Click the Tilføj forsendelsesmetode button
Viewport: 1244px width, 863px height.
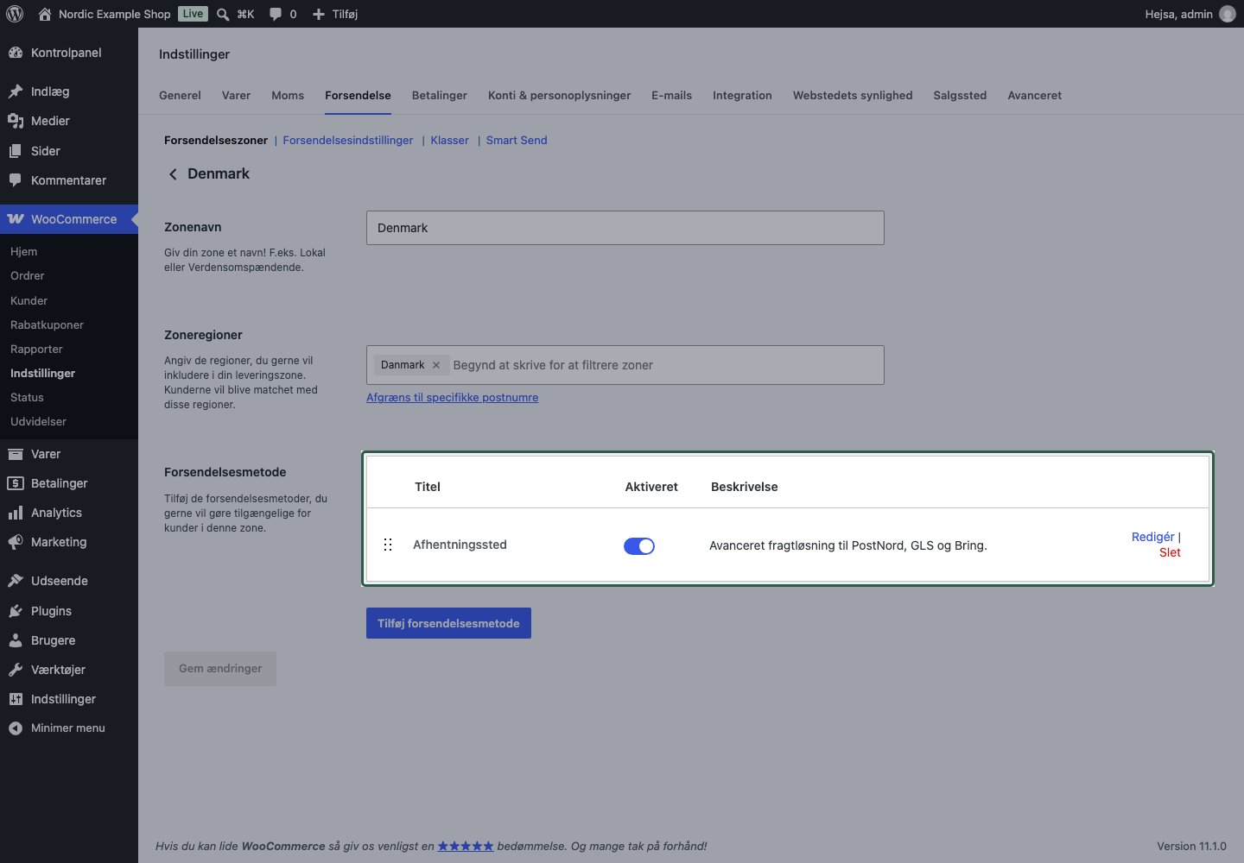448,623
